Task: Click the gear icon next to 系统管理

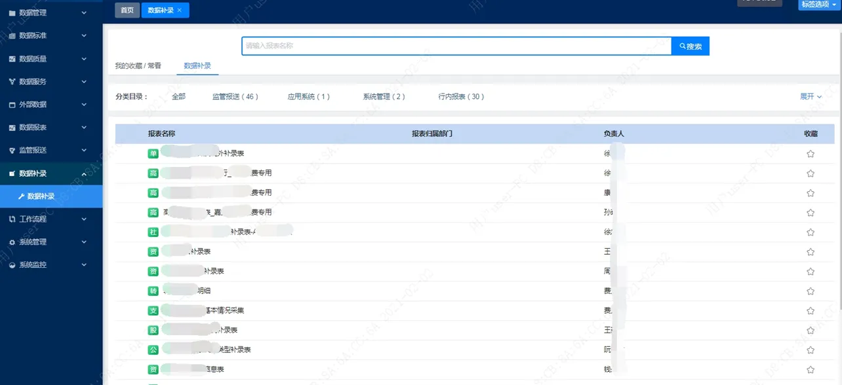Action: pyautogui.click(x=12, y=242)
